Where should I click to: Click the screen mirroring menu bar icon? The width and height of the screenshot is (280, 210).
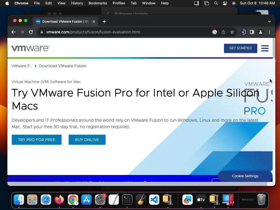pos(196,3)
